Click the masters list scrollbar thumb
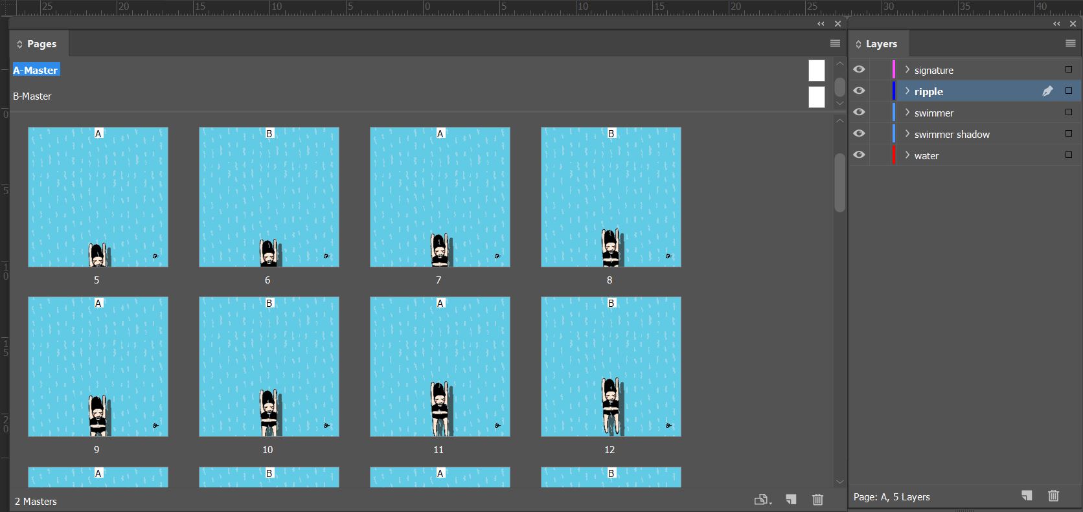The height and width of the screenshot is (512, 1083). tap(839, 87)
